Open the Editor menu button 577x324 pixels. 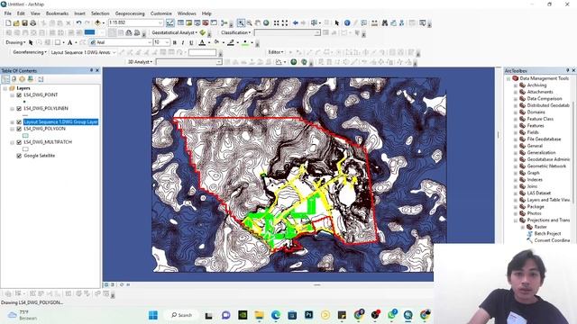tap(276, 52)
